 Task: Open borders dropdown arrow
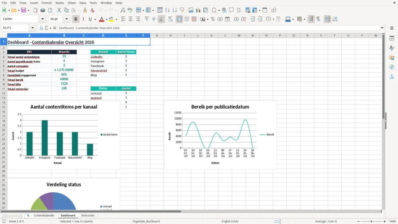point(273,19)
